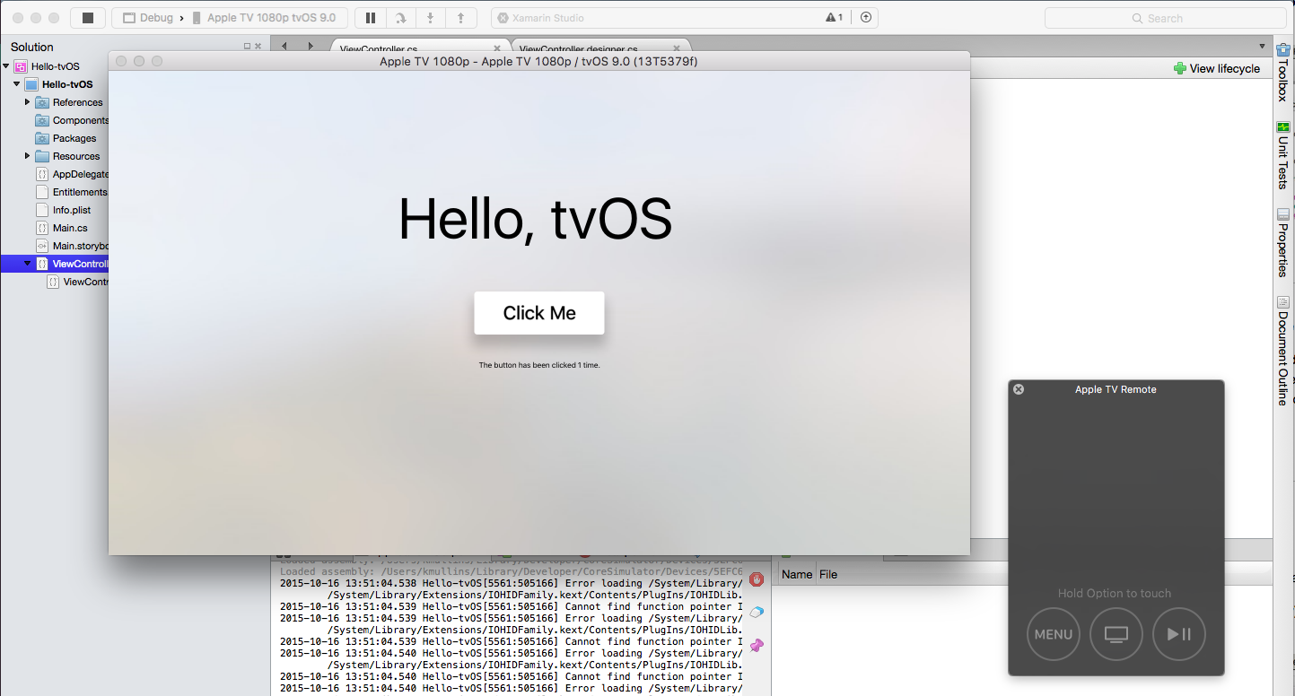This screenshot has height=696, width=1295.
Task: Click the 'Solution' pad title
Action: [x=32, y=47]
